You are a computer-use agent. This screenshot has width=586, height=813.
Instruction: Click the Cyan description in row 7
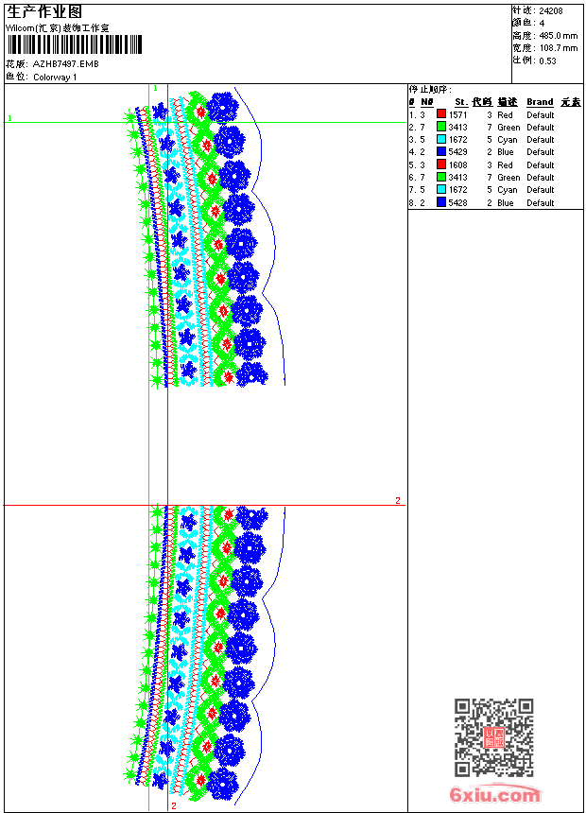tap(508, 190)
